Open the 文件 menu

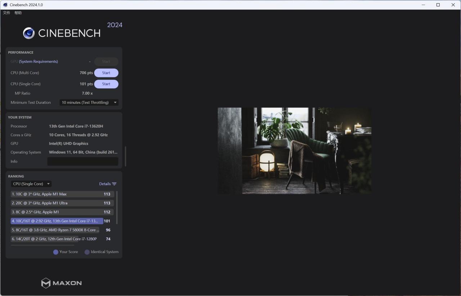[6, 13]
